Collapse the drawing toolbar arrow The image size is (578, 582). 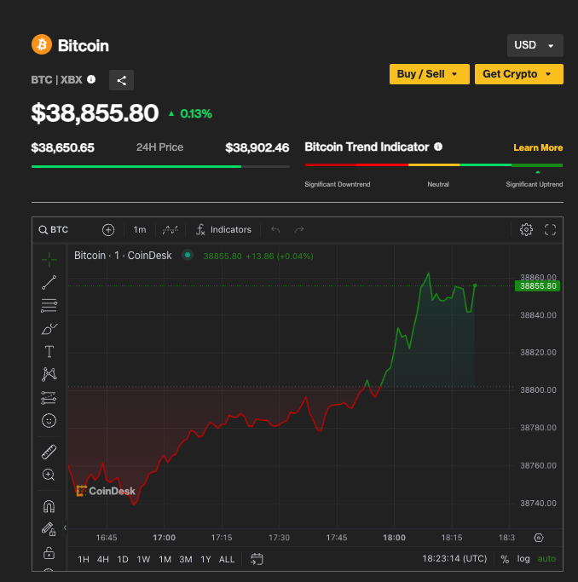coord(65,527)
